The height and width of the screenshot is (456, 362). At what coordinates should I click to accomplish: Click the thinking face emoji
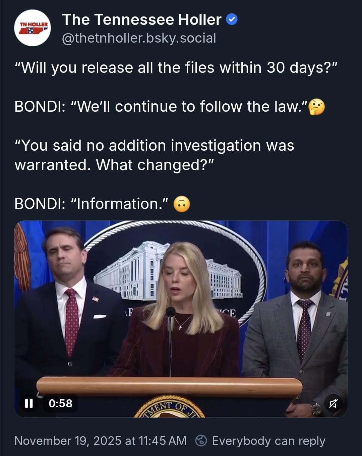pos(316,107)
